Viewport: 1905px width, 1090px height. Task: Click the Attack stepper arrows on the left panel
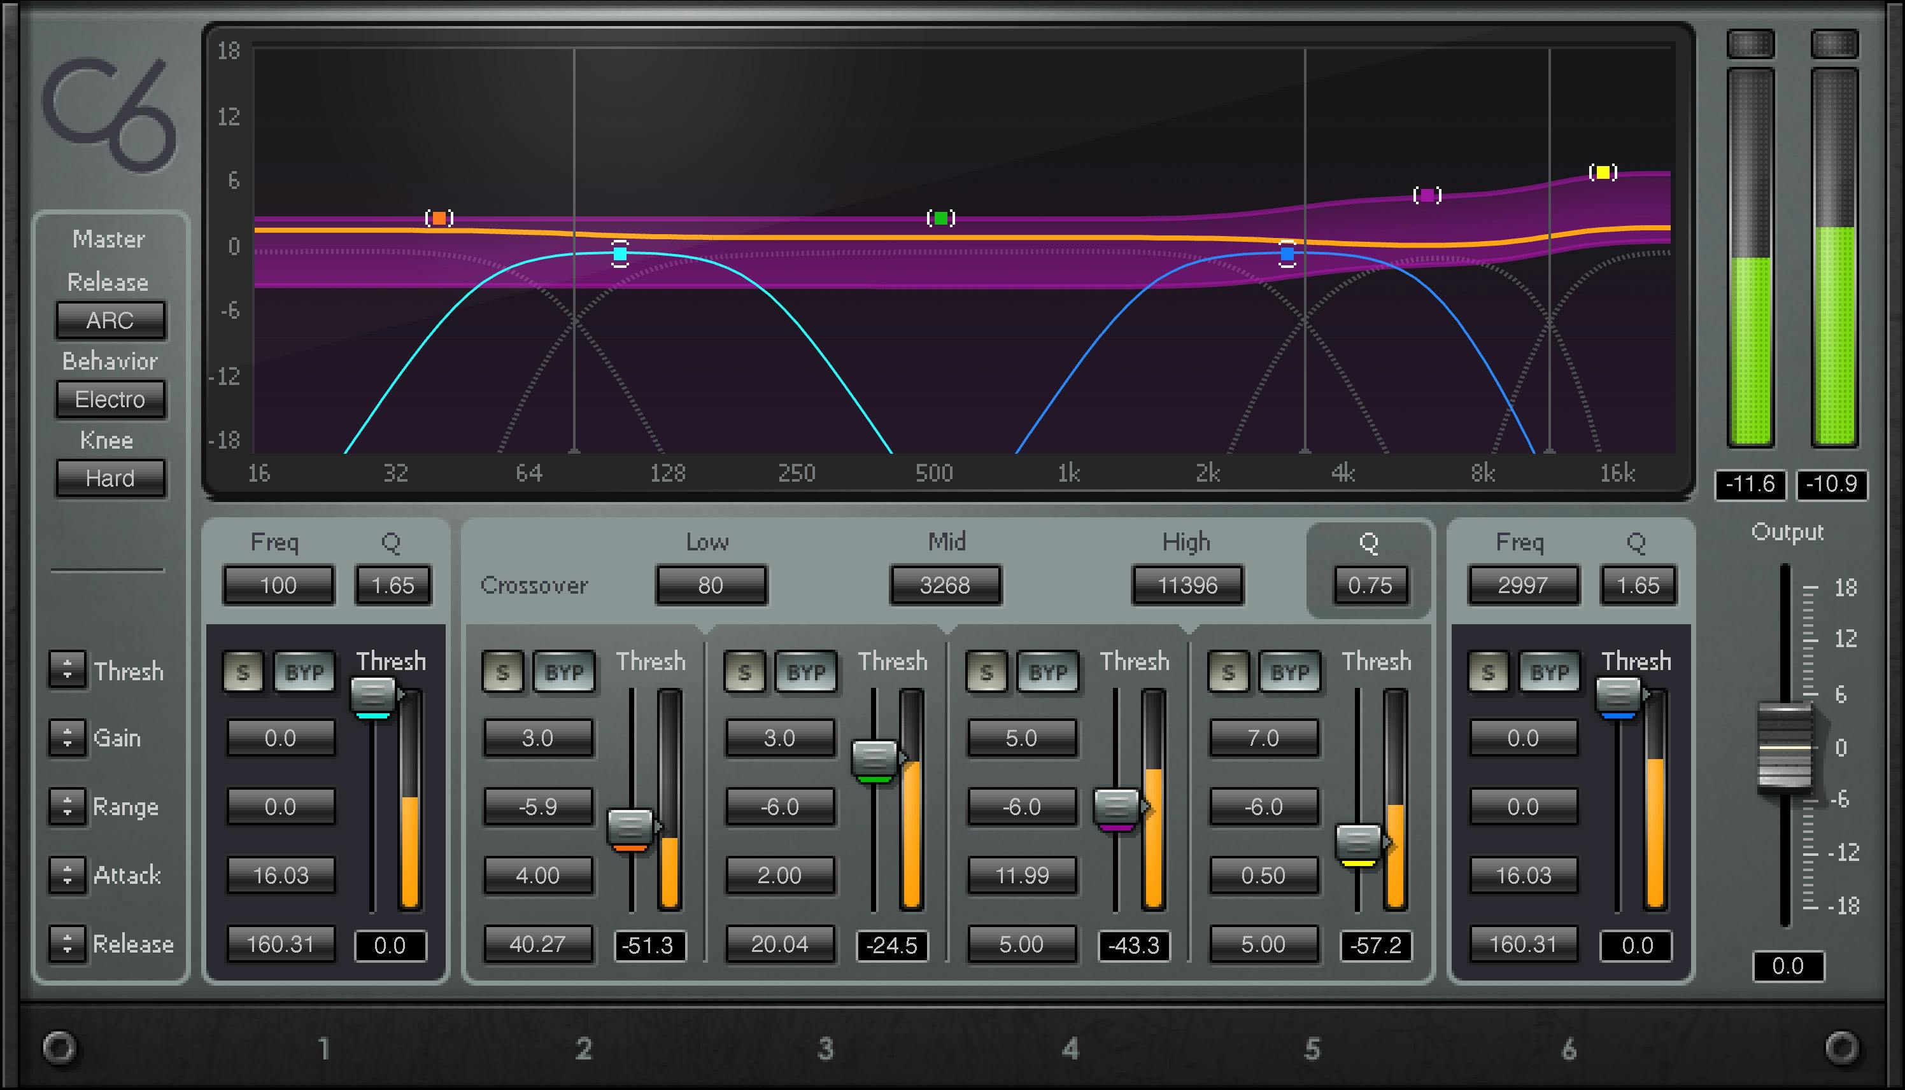pos(67,874)
